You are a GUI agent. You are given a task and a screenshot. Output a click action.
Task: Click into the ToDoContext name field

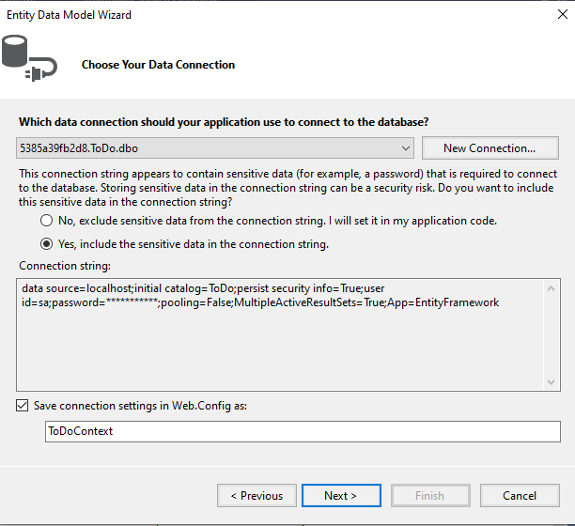pos(301,431)
